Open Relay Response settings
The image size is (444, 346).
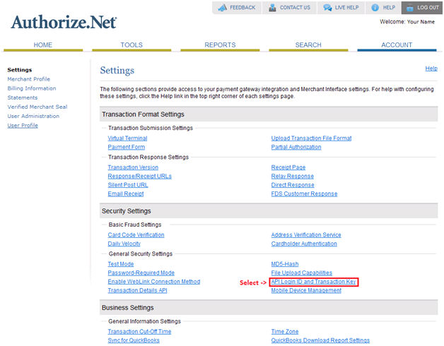click(293, 177)
